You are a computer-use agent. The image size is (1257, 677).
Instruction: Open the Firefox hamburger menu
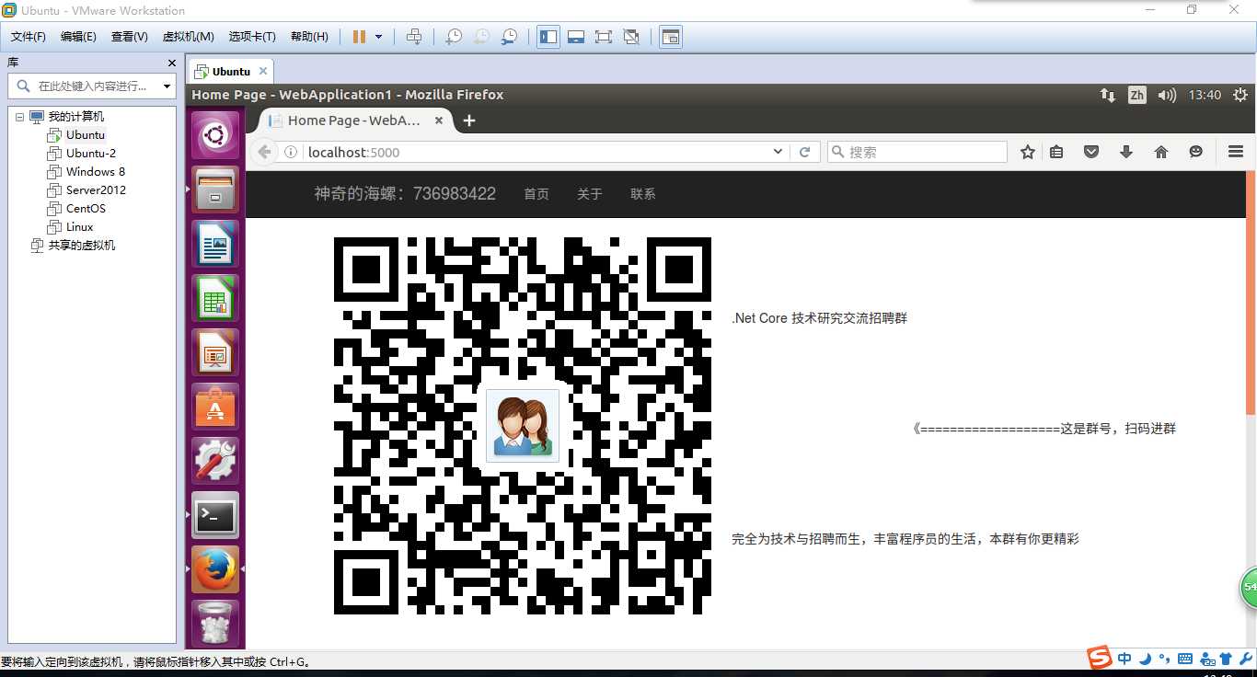1236,152
